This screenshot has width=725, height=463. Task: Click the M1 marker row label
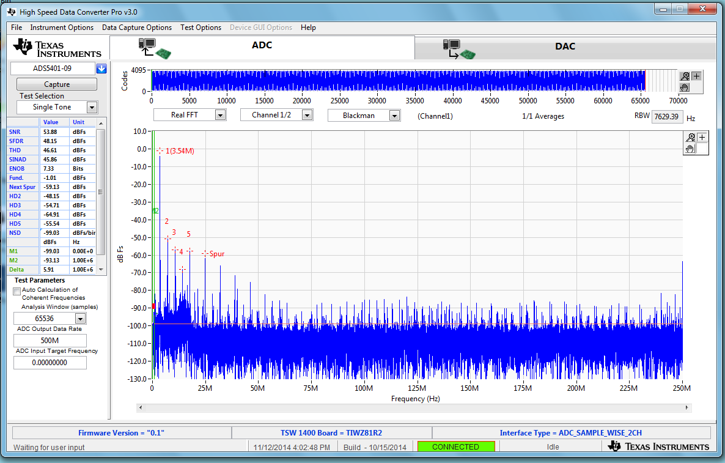click(x=13, y=251)
